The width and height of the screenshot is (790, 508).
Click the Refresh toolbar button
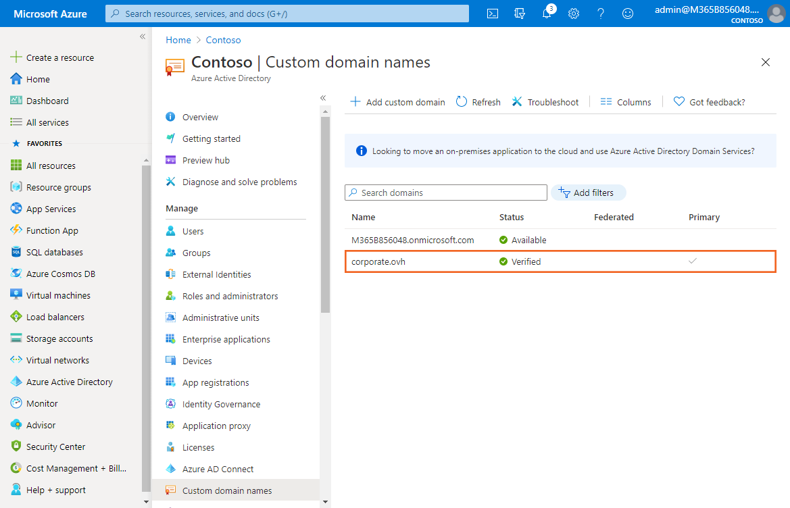478,102
